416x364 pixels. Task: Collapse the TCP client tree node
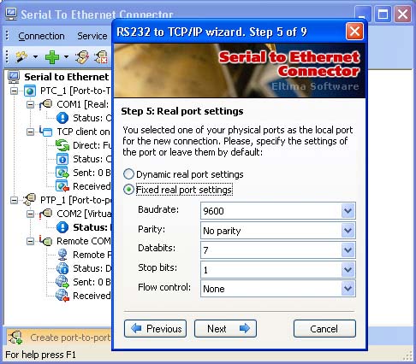pyautogui.click(x=30, y=132)
